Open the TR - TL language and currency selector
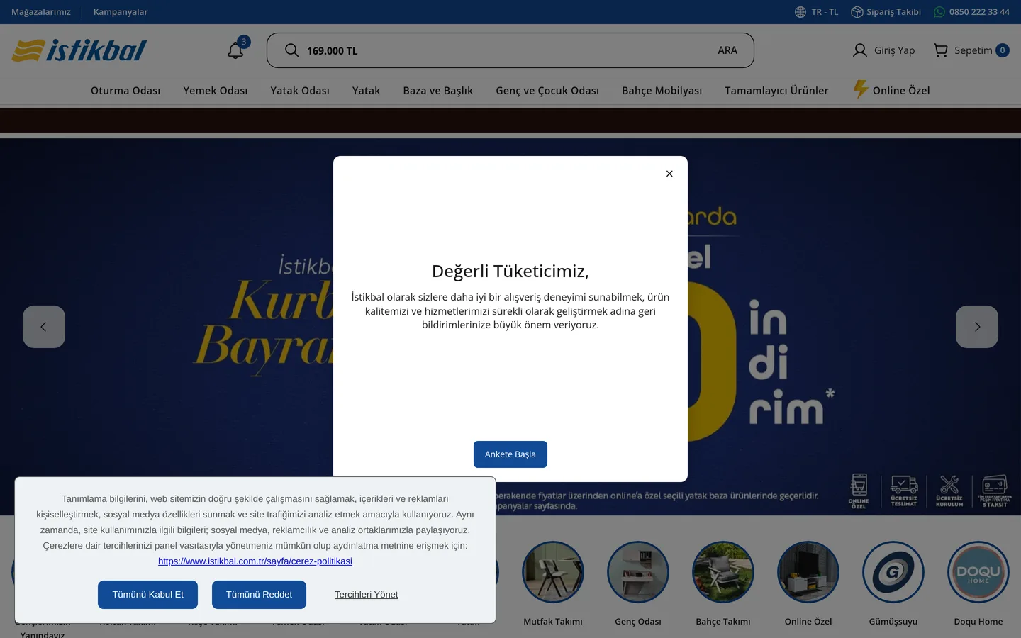The width and height of the screenshot is (1021, 638). (816, 12)
